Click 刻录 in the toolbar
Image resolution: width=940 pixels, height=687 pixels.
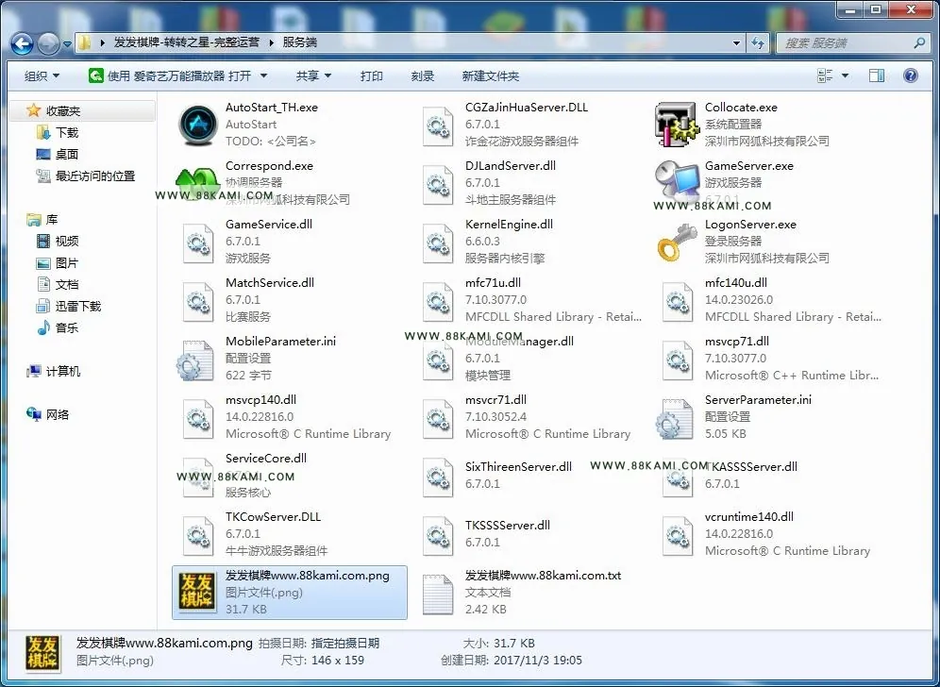click(423, 76)
